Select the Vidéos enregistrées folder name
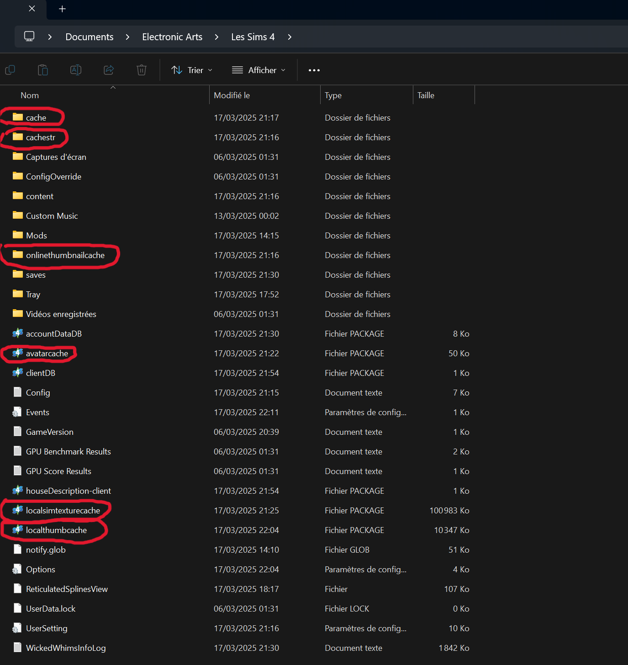This screenshot has height=665, width=628. 61,314
